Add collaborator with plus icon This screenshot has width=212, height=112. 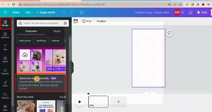pyautogui.click(x=183, y=12)
